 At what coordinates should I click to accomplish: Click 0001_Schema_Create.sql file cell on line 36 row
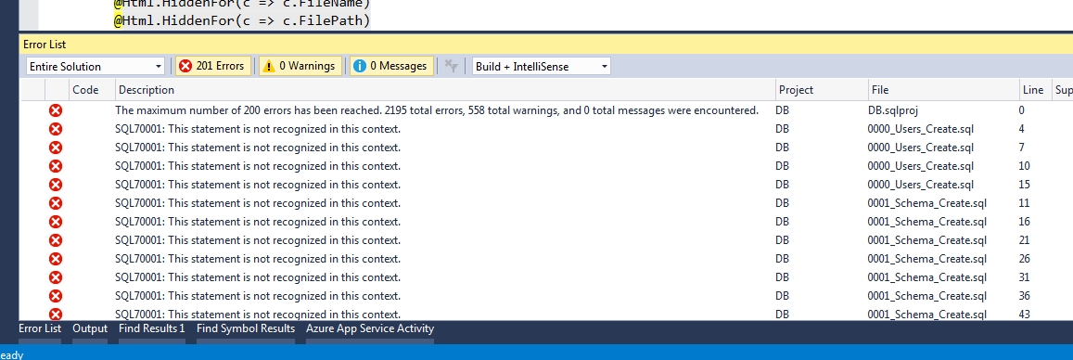(x=926, y=296)
